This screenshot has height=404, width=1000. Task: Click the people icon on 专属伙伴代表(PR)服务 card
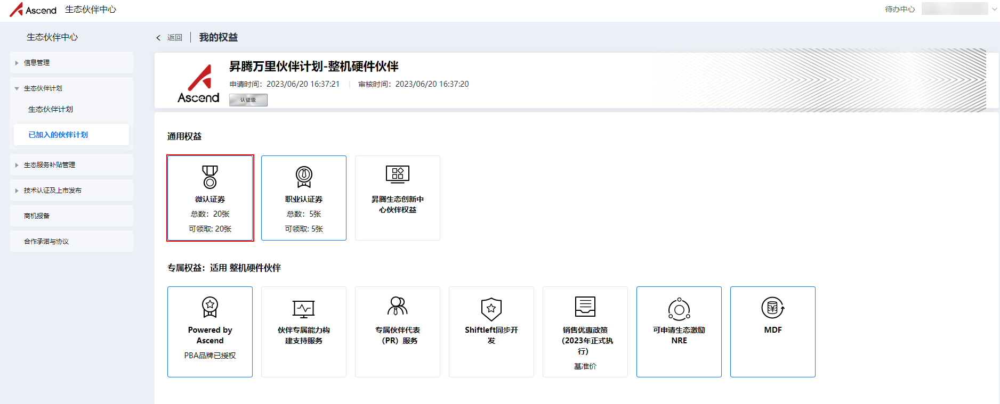pyautogui.click(x=398, y=306)
